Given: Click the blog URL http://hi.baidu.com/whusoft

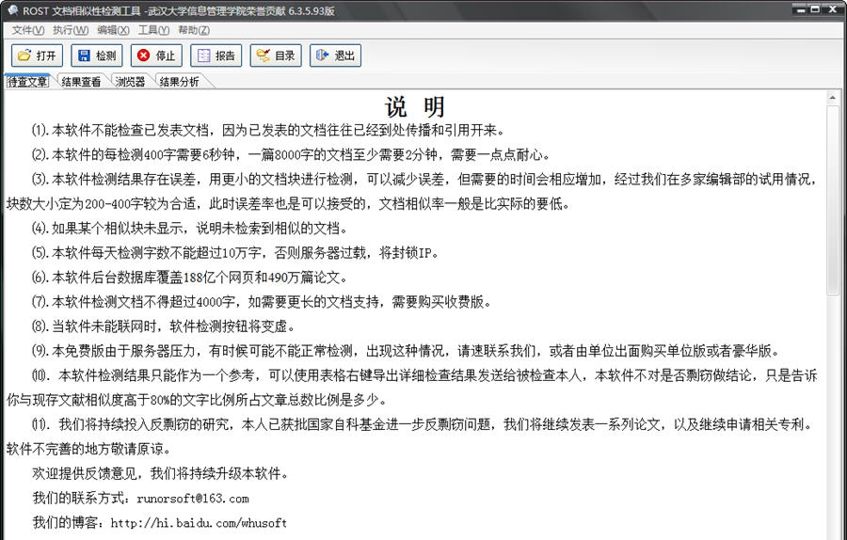Looking at the screenshot, I should [199, 523].
